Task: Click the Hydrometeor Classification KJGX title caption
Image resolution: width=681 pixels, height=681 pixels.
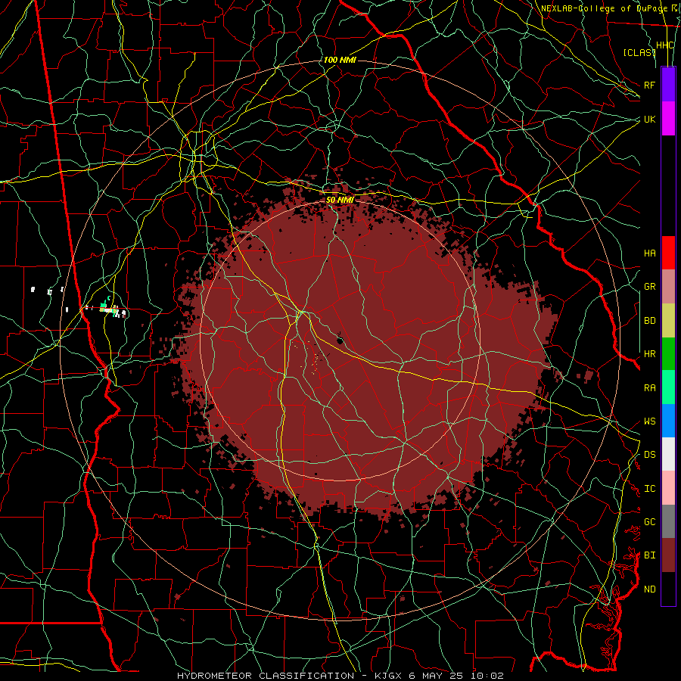Action: pos(340,676)
